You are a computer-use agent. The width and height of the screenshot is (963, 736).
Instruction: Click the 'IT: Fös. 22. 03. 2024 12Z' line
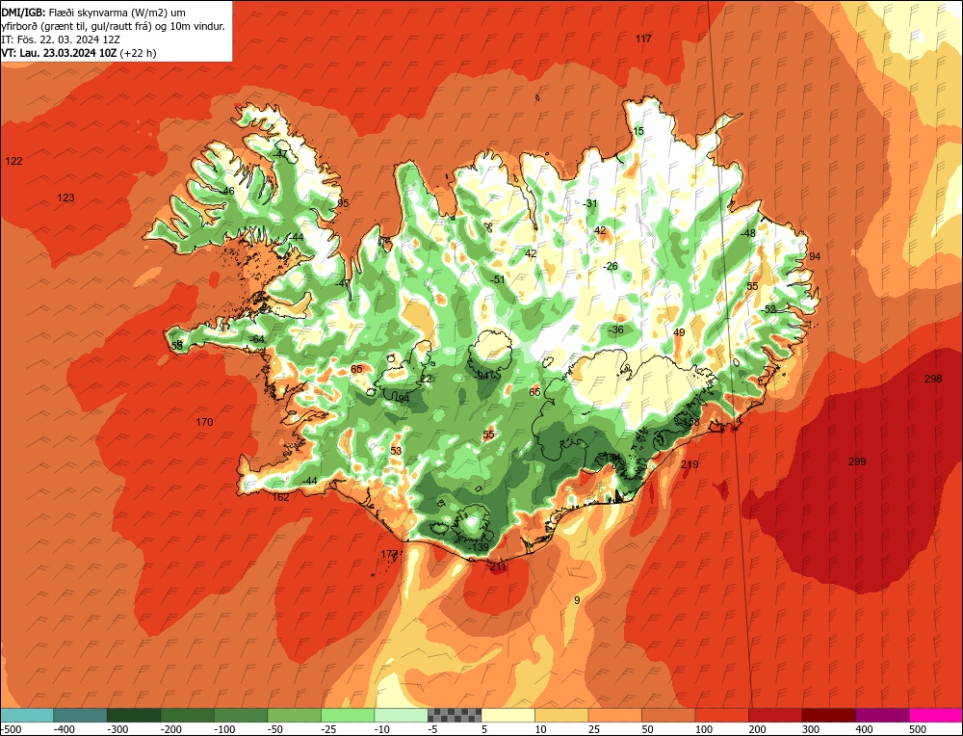point(61,39)
